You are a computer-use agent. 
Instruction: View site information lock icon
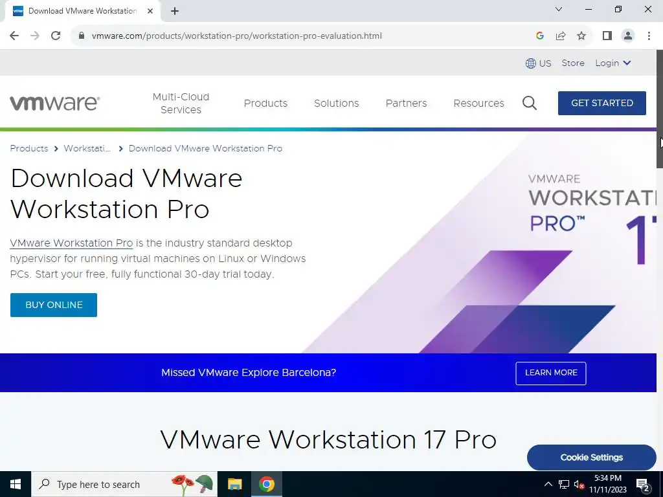pyautogui.click(x=82, y=36)
